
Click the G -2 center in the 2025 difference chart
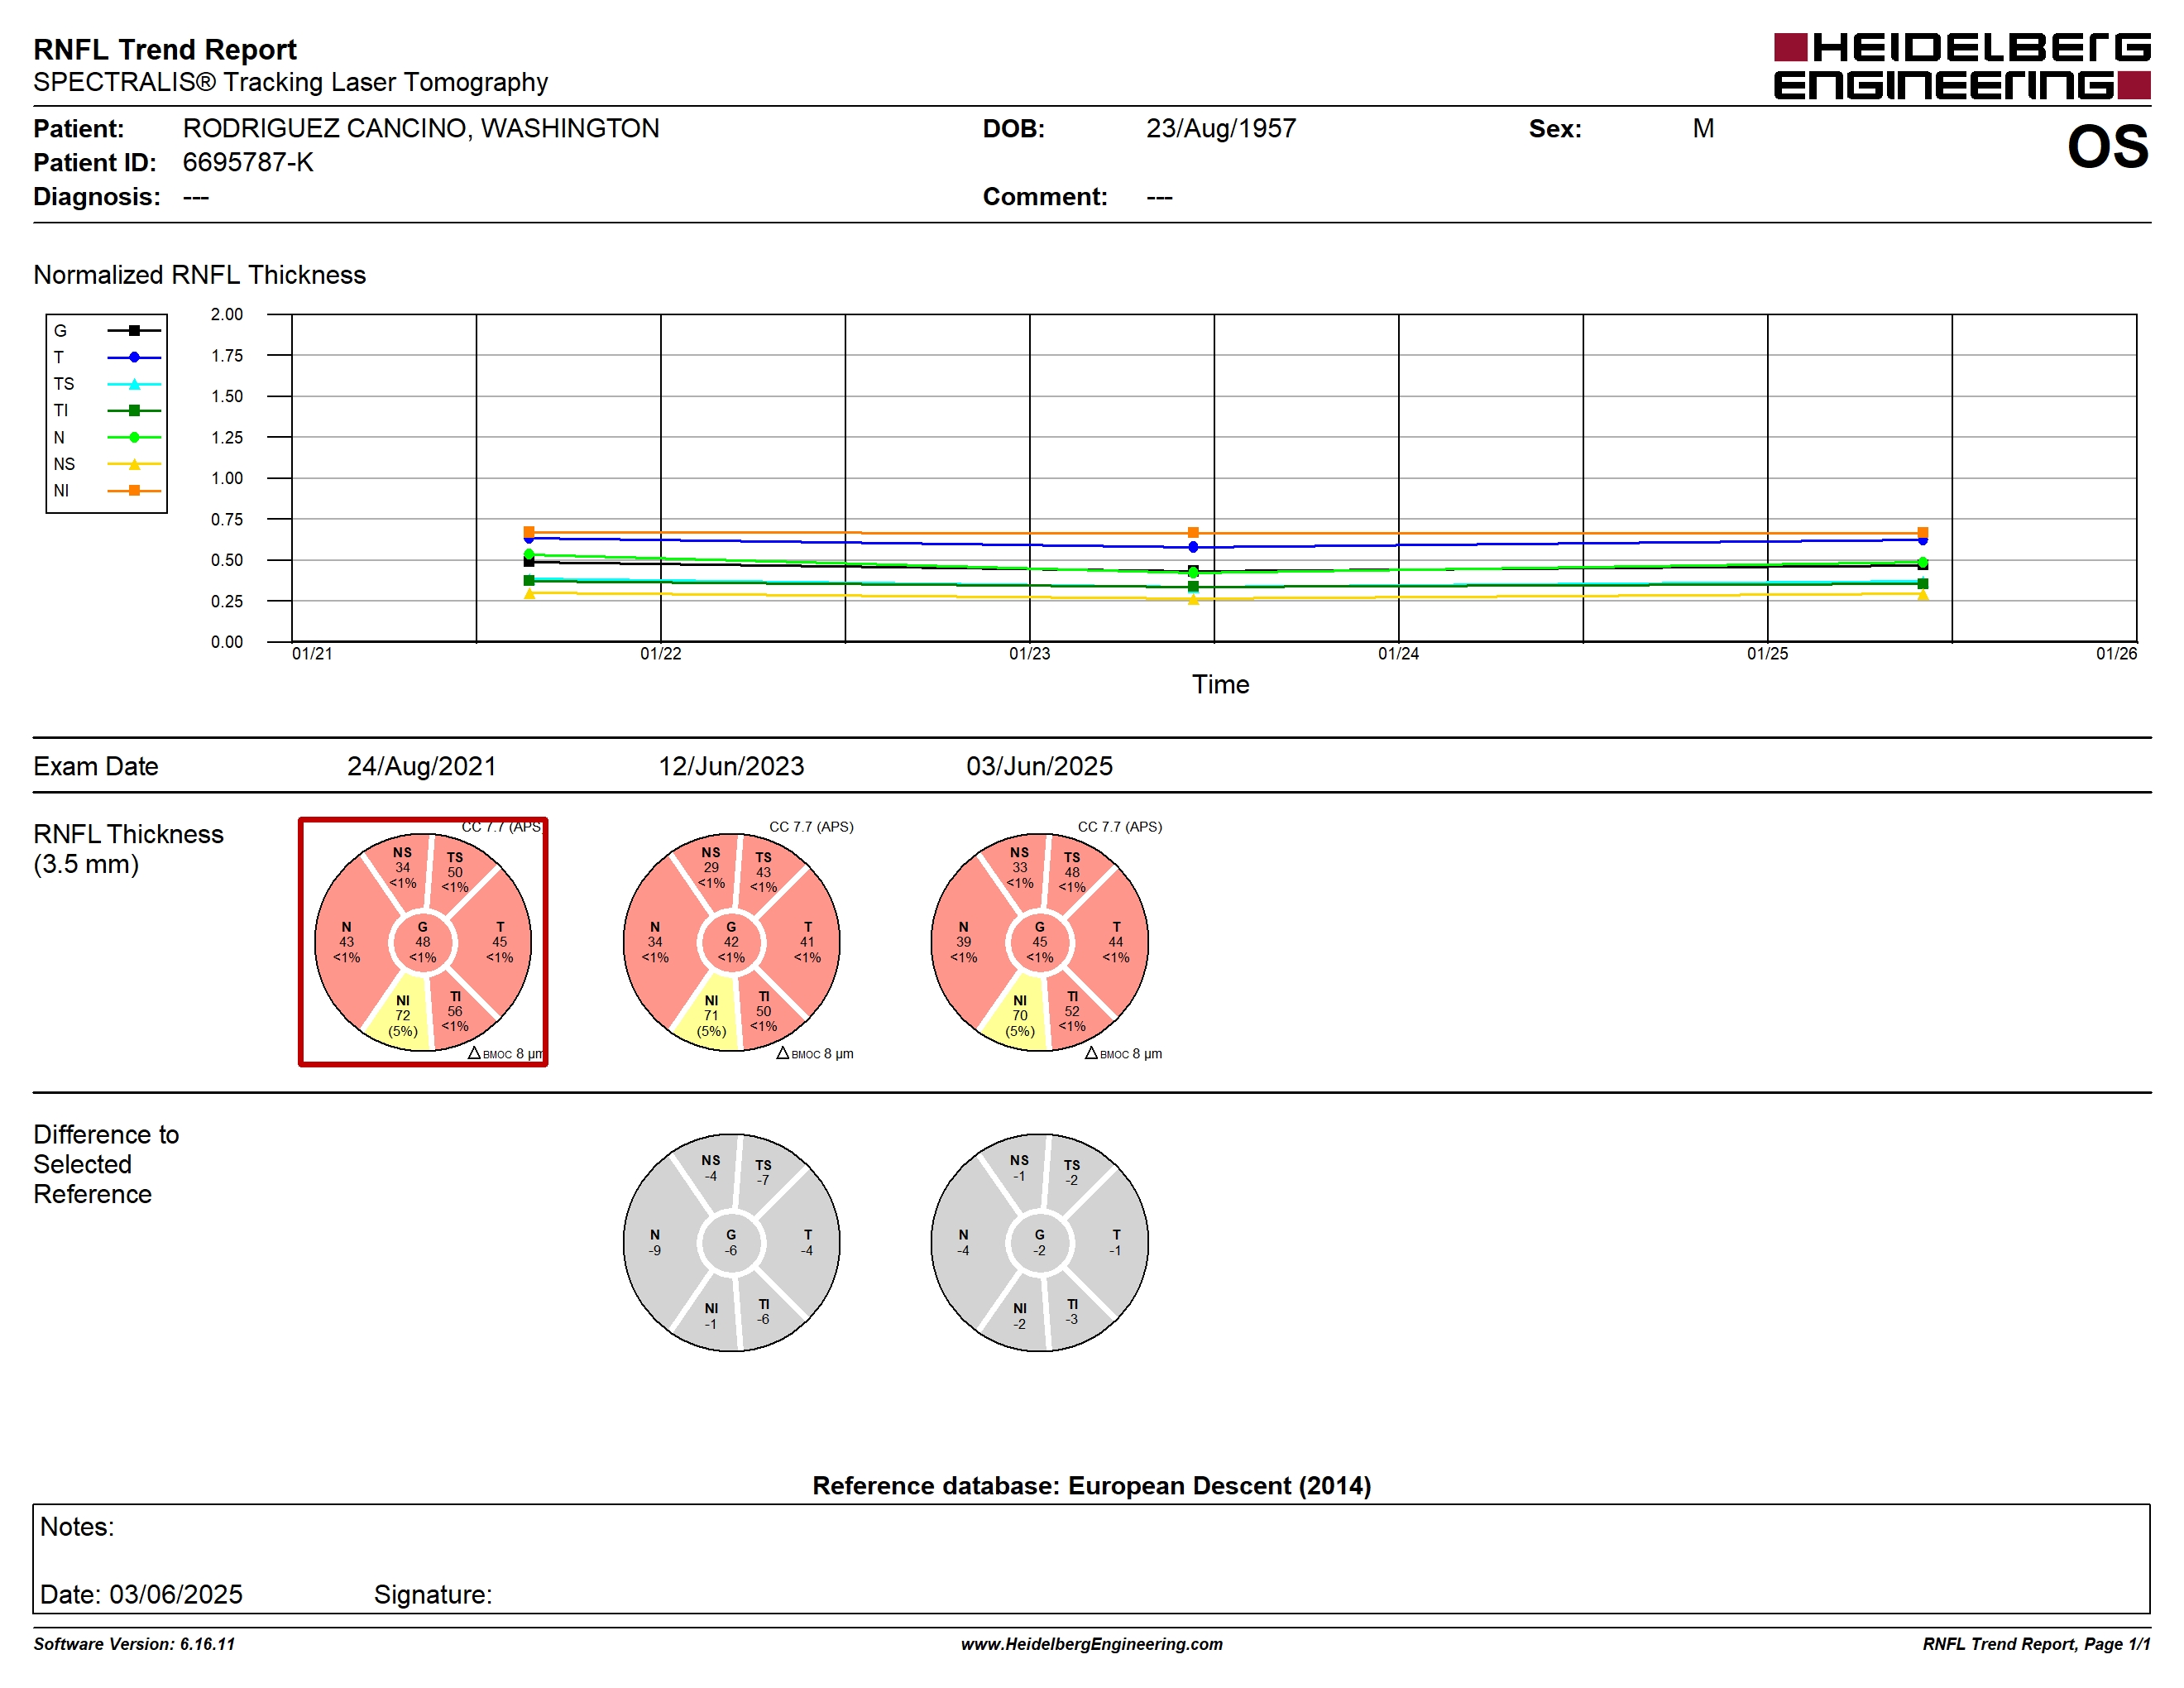point(1039,1242)
